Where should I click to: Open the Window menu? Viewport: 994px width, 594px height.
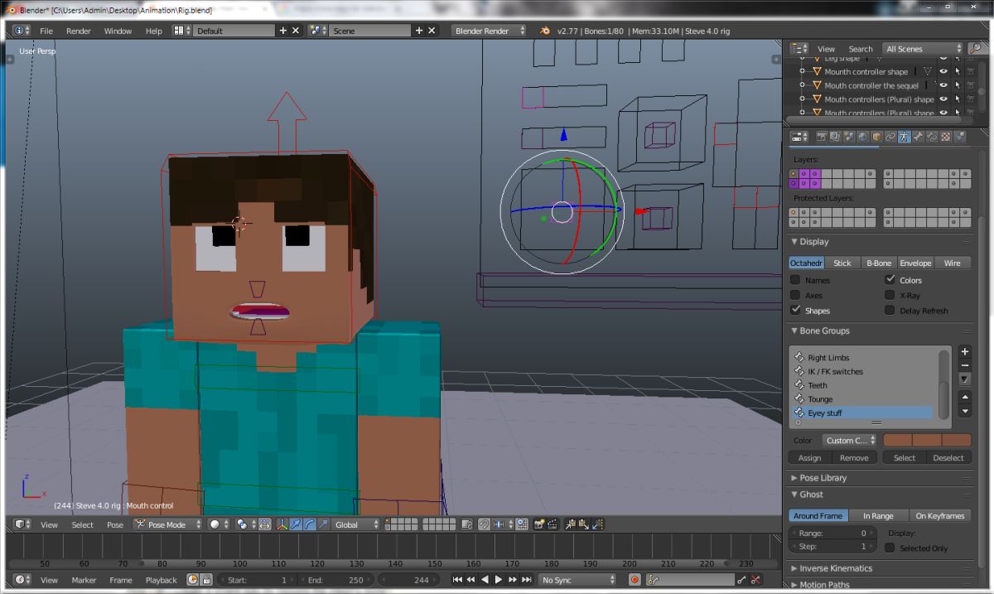[118, 31]
